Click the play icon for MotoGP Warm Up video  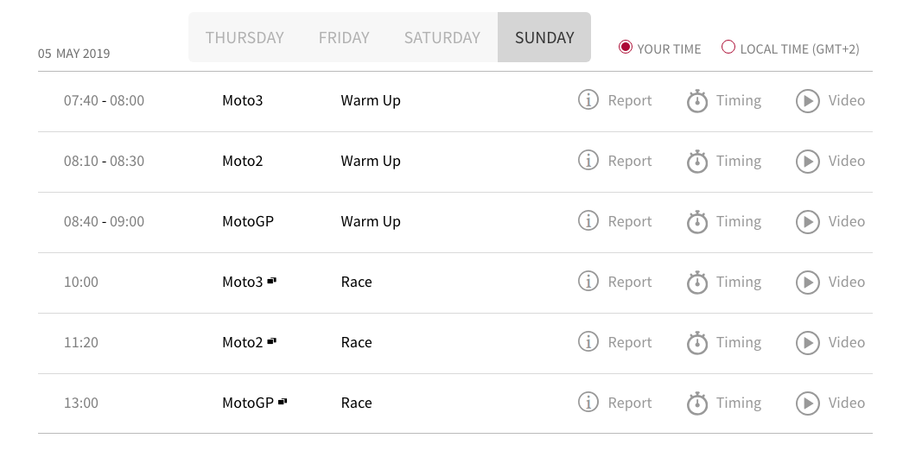[808, 222]
